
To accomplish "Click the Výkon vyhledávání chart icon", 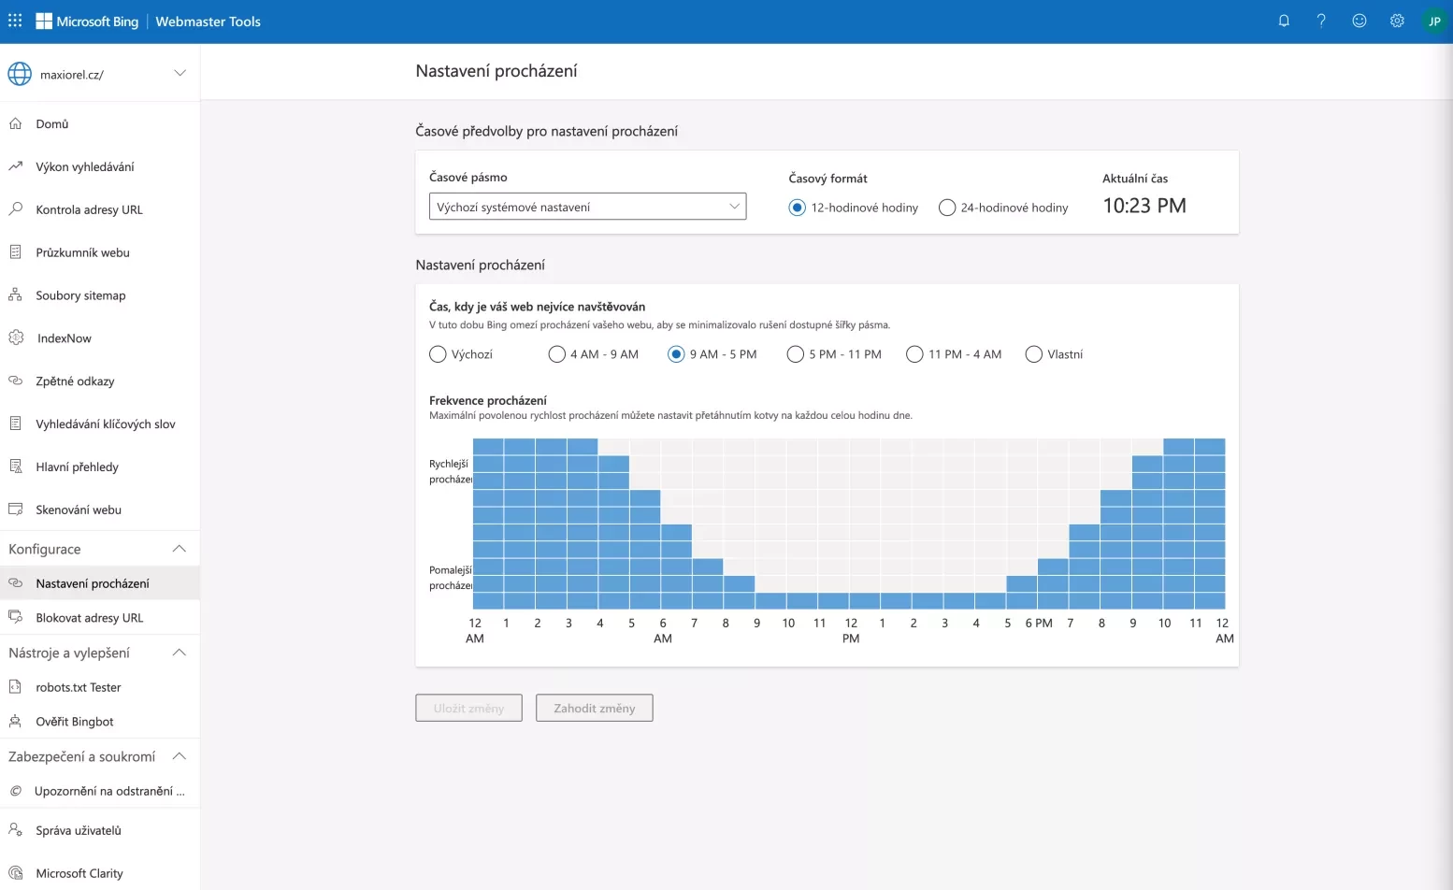I will 16,166.
